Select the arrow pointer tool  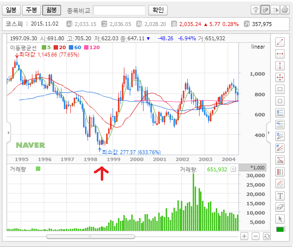(x=280, y=219)
